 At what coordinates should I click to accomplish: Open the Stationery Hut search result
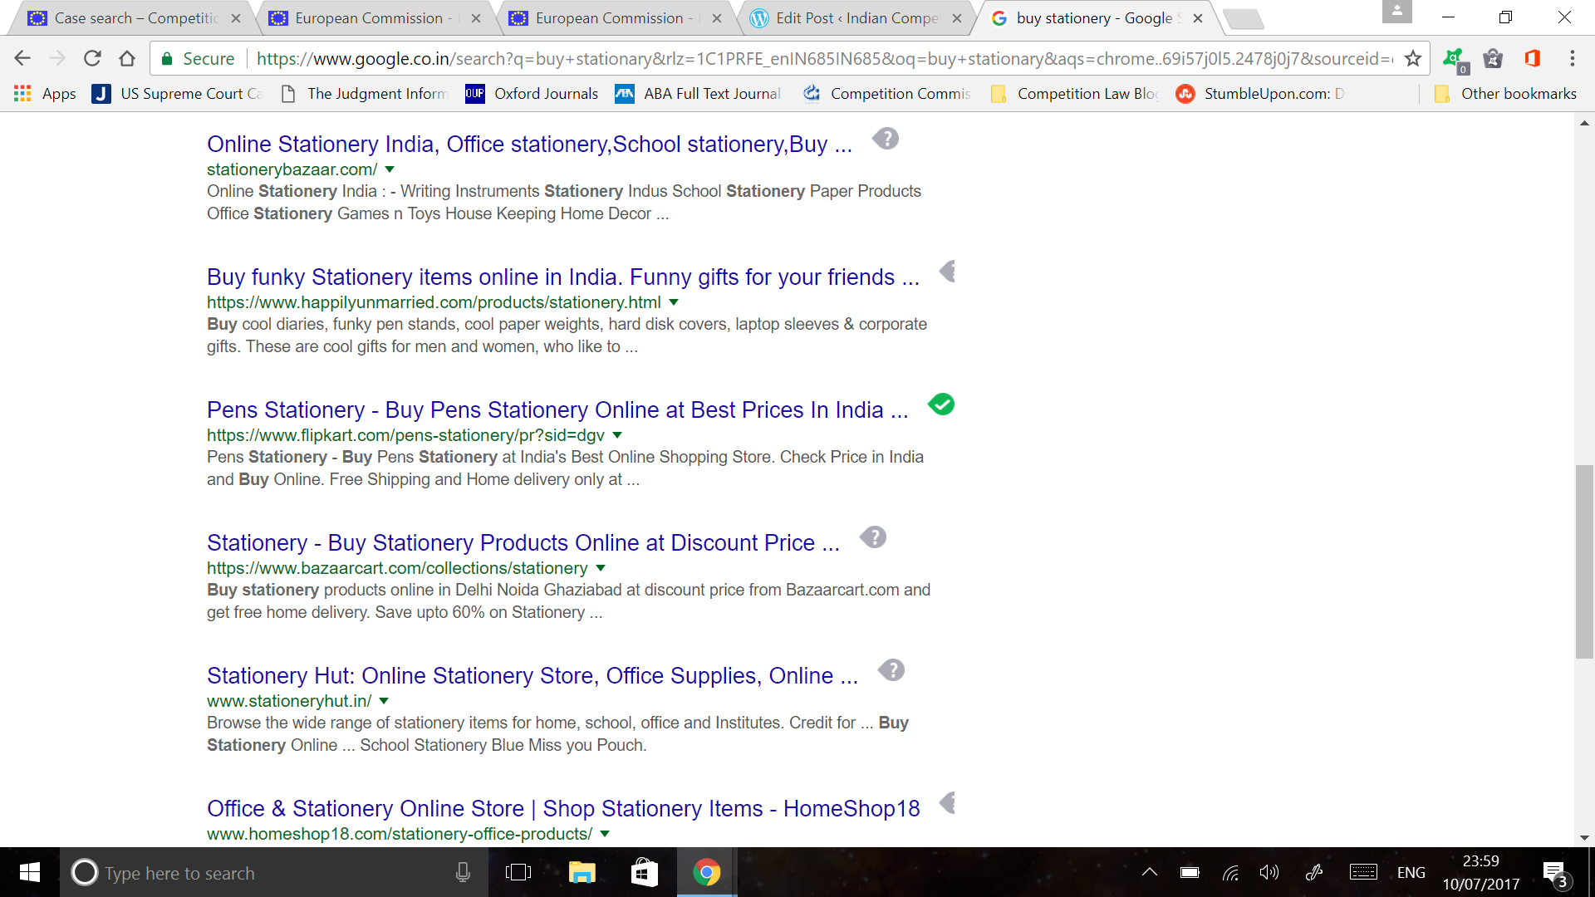pos(532,675)
